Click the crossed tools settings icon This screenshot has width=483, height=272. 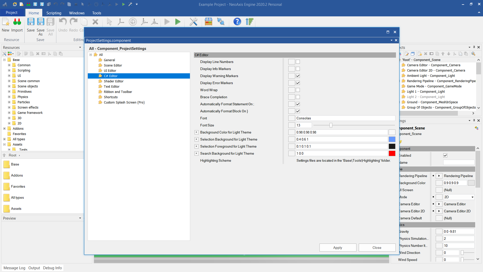point(193,22)
